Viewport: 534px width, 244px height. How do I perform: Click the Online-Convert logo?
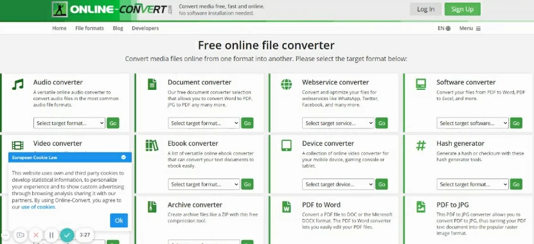tap(112, 9)
